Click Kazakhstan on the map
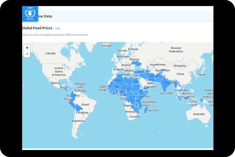Image resolution: width=235 pixels, height=157 pixels. coord(158,65)
